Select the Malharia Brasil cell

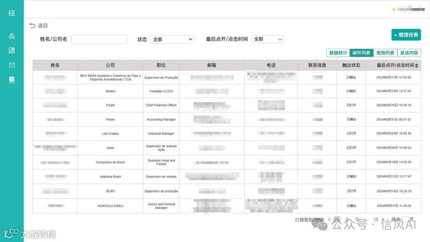pos(110,177)
